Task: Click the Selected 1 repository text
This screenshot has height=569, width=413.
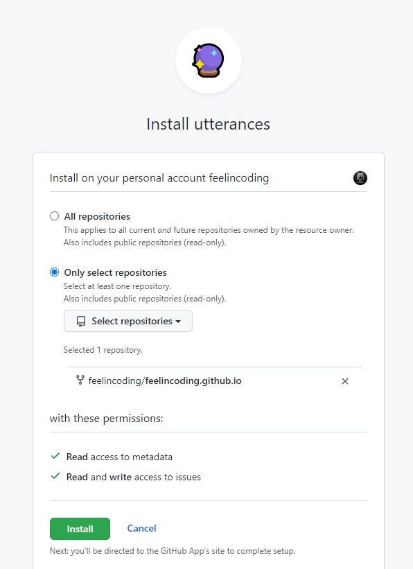Action: (103, 350)
